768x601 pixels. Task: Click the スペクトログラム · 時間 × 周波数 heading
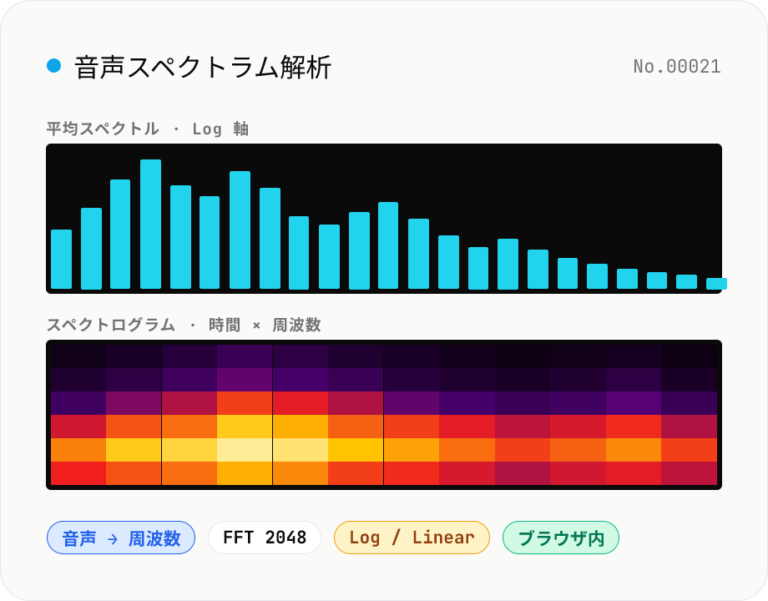tap(184, 325)
